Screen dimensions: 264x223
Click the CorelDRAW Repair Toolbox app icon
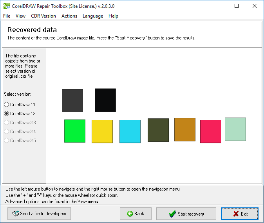pyautogui.click(x=7, y=6)
